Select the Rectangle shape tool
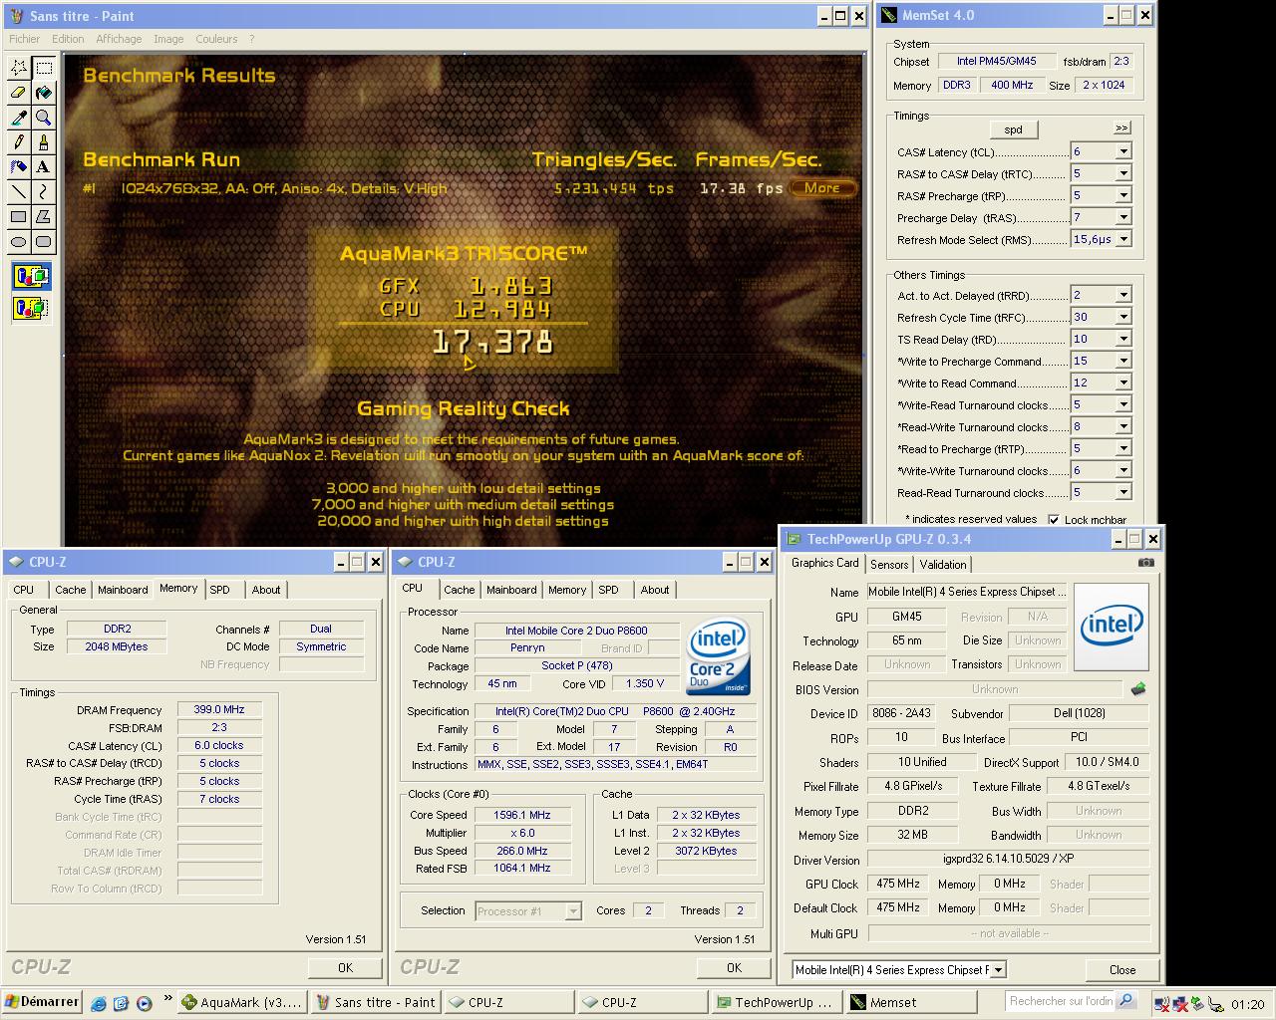This screenshot has width=1276, height=1020. point(18,216)
